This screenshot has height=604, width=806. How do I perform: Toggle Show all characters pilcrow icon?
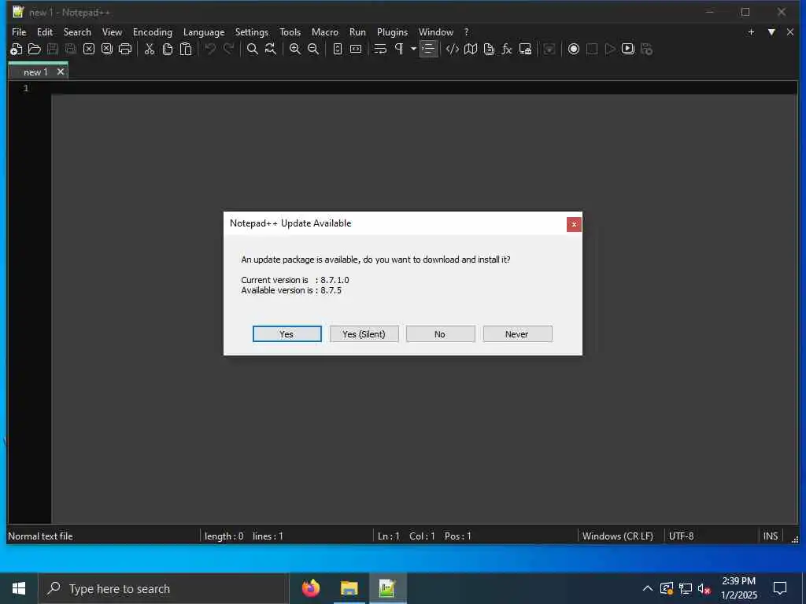399,50
